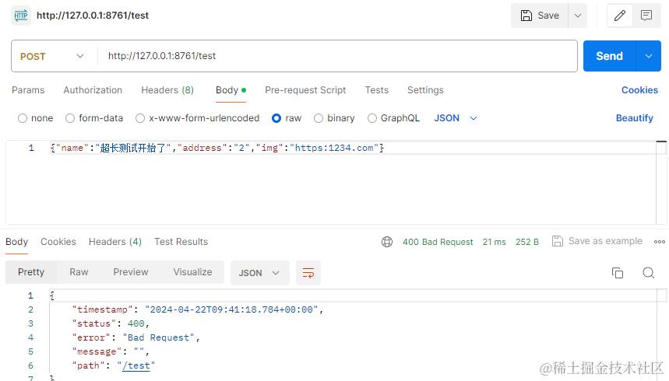Click the status 400 value in the response JSON
Image resolution: width=669 pixels, height=381 pixels.
point(136,324)
